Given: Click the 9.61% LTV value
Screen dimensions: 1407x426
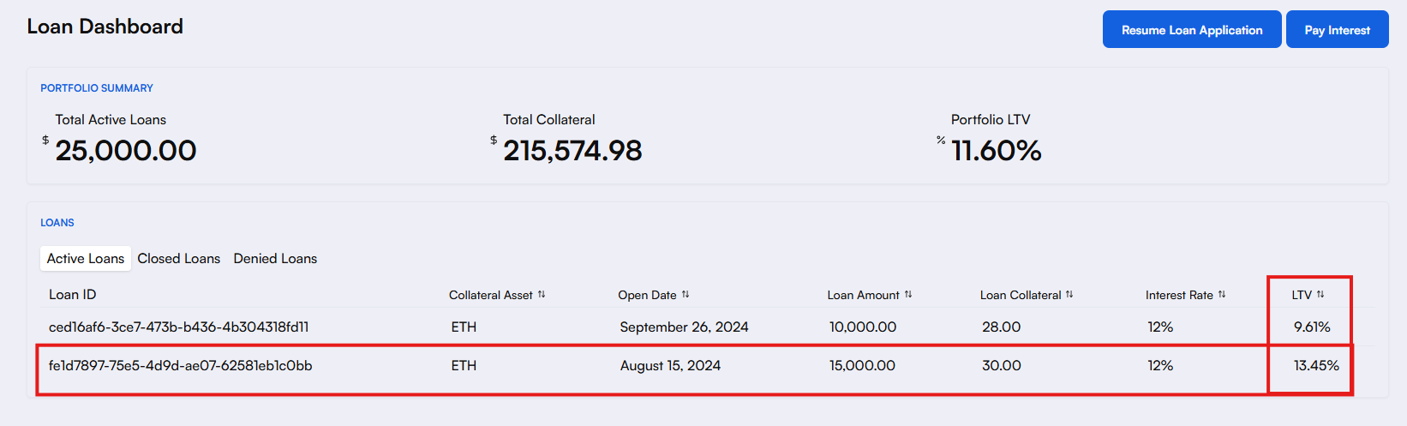Looking at the screenshot, I should point(1312,327).
